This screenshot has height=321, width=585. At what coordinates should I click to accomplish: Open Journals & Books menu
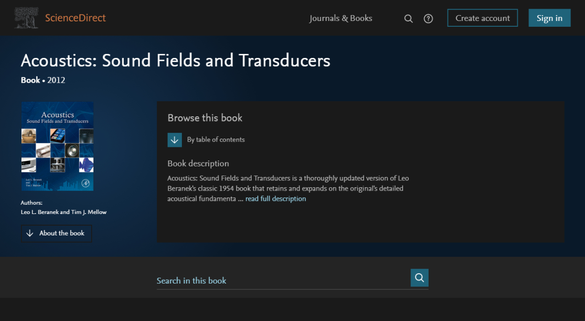[x=341, y=18]
